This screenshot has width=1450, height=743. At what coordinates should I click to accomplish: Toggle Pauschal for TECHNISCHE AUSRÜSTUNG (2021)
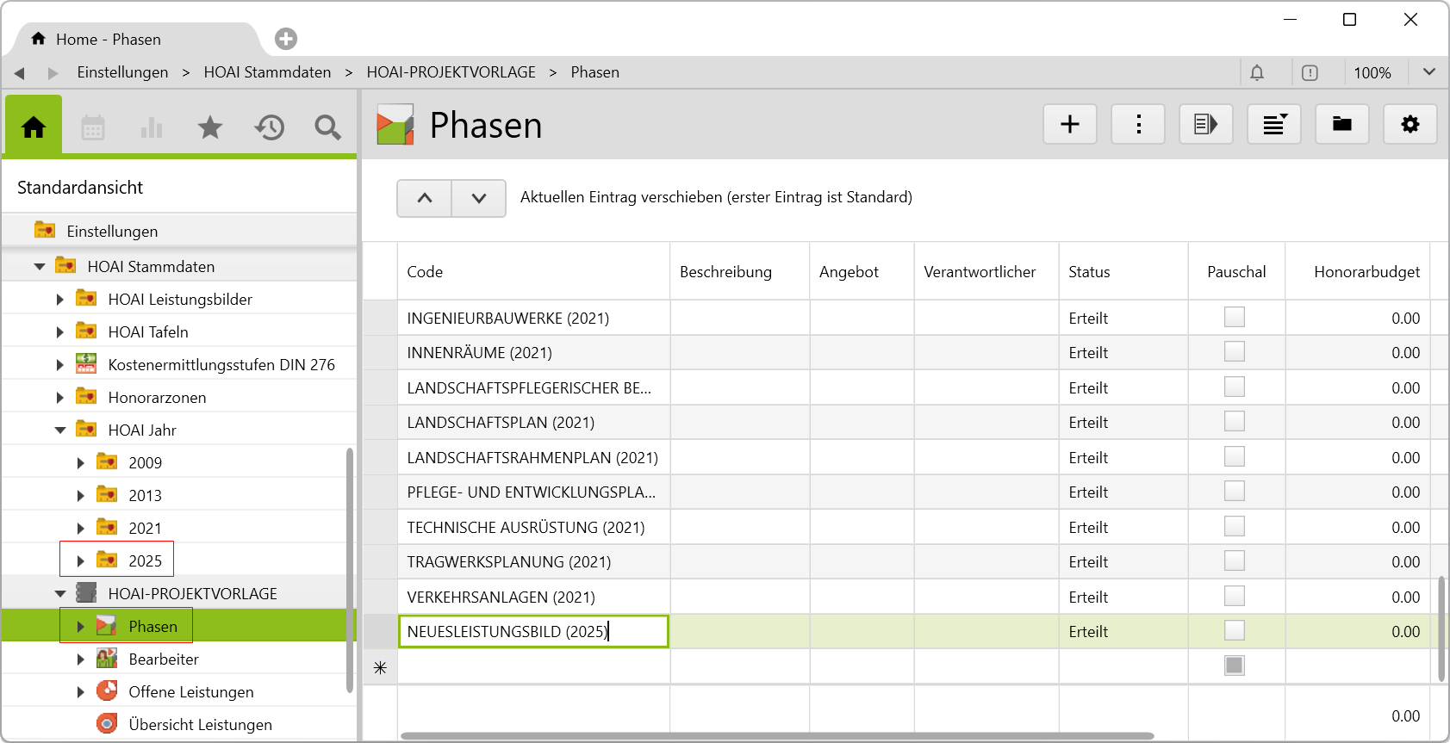point(1235,526)
